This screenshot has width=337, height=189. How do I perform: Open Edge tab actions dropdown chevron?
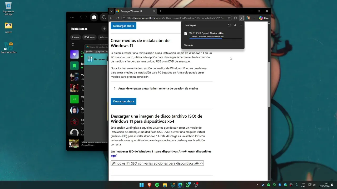(112, 11)
